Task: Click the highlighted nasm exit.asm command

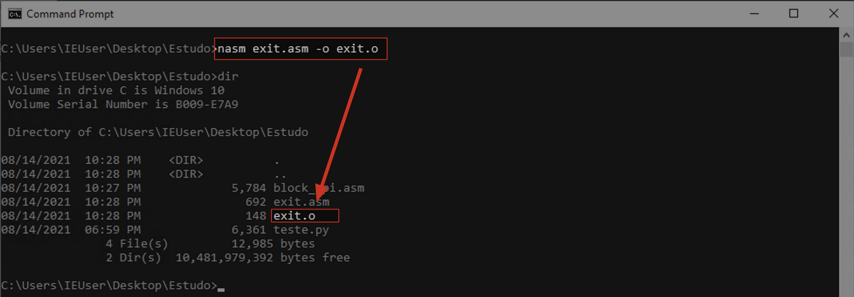Action: click(x=298, y=49)
